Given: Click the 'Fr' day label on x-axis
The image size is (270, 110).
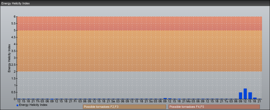Looking at the screenshot, I should coord(75,101).
